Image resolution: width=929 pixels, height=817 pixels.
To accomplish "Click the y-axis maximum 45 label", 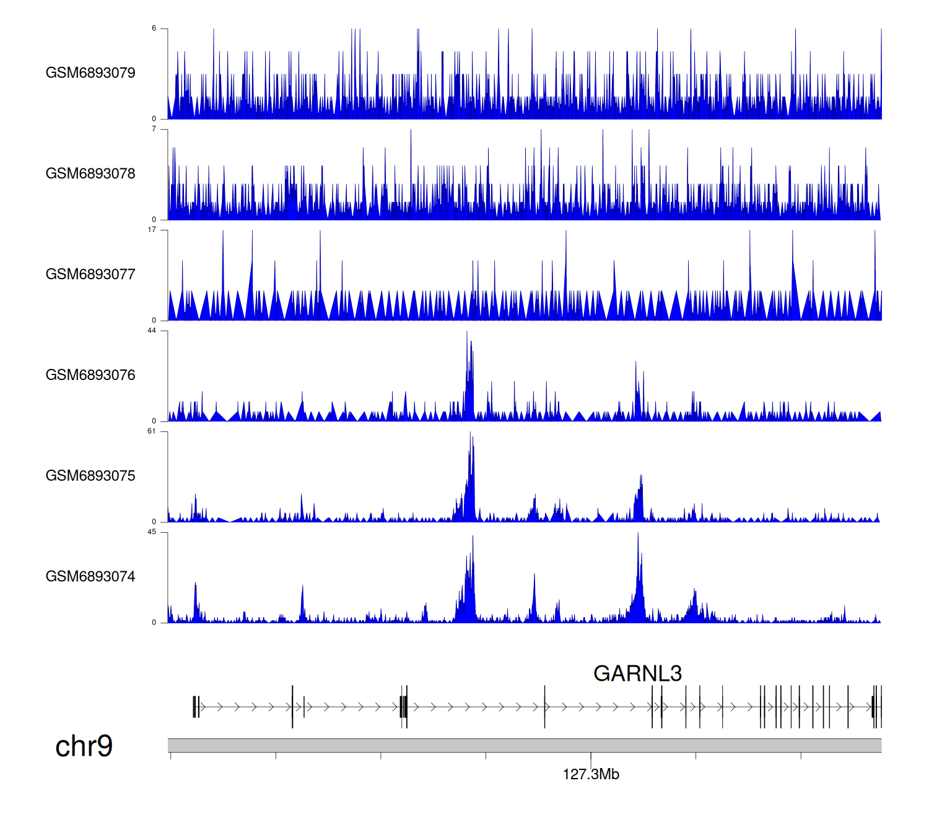I will 152,532.
